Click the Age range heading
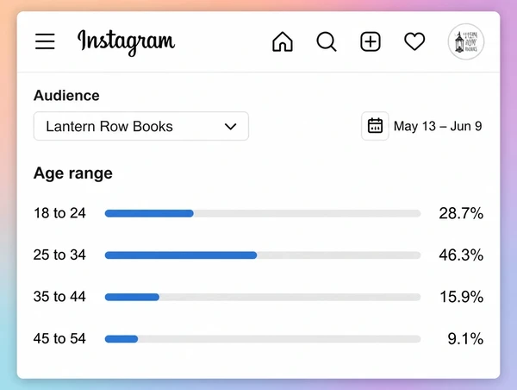517x390 pixels. (73, 173)
